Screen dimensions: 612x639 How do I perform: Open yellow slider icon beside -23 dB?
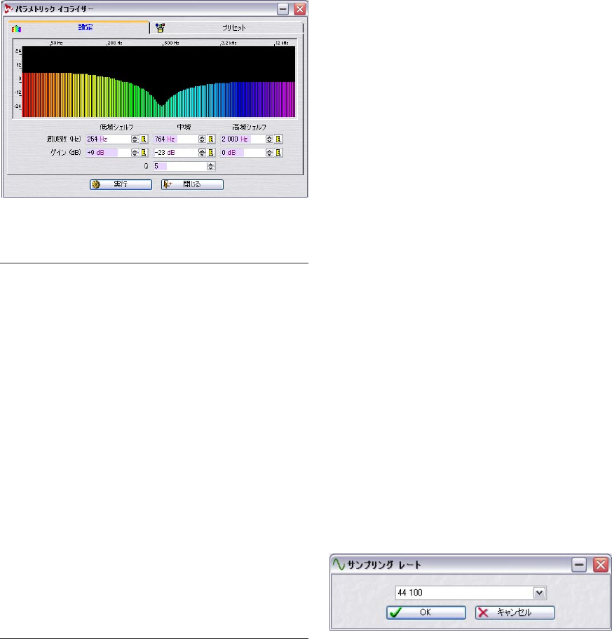click(x=211, y=153)
